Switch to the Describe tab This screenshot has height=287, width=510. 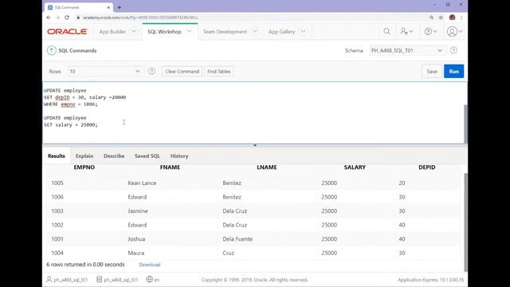[x=114, y=156]
